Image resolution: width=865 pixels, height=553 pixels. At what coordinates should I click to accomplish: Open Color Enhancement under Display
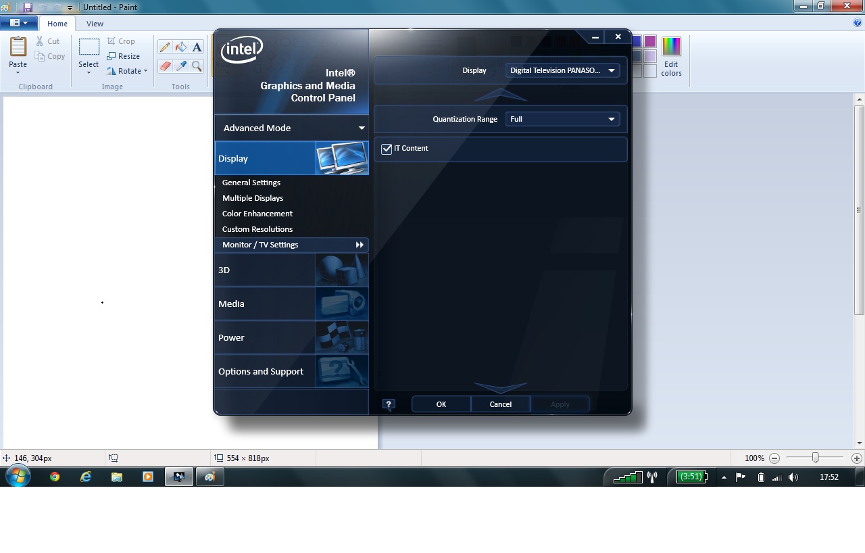click(x=257, y=214)
